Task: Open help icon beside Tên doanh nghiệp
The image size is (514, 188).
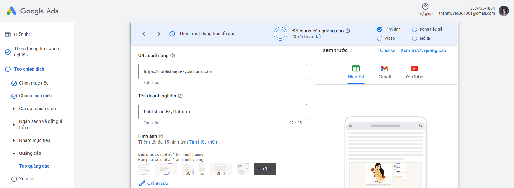Action: coord(180,96)
